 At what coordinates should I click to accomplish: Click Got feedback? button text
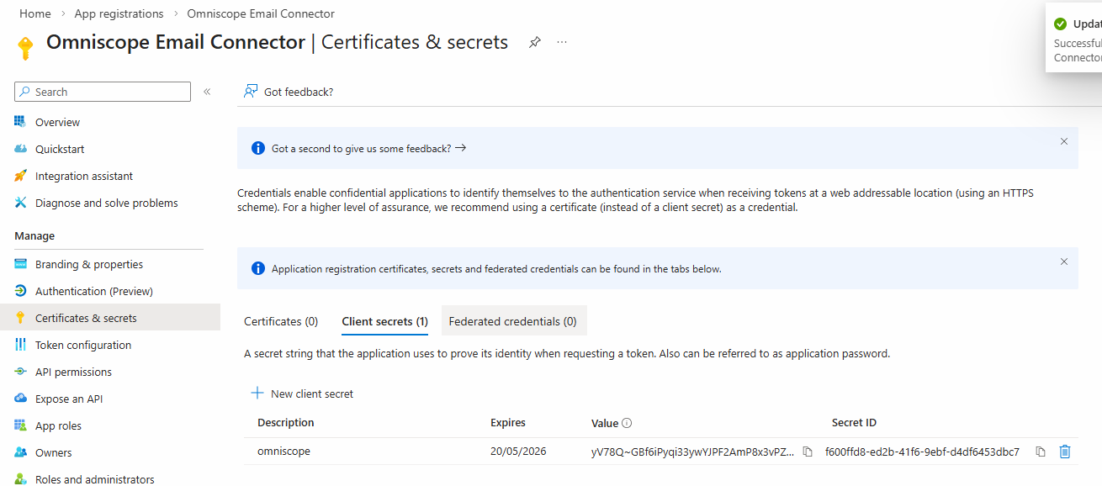[x=299, y=92]
